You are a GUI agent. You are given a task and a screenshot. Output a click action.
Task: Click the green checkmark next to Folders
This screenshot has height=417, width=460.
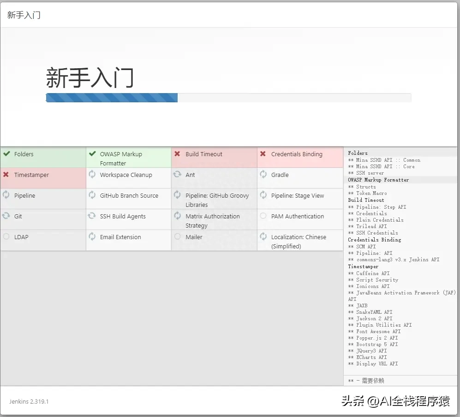tap(6, 154)
